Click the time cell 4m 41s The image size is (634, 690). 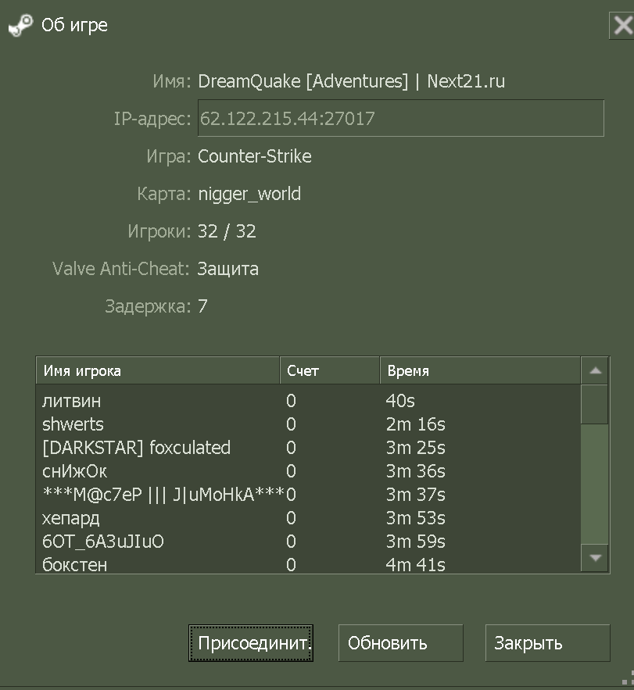(416, 565)
